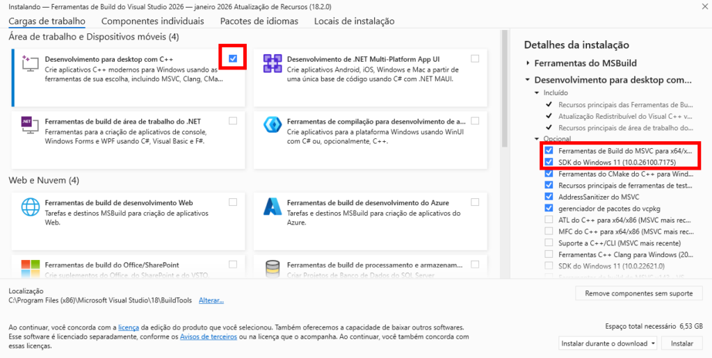Click the Web e Nuvem (4) heading
Screen dimensions: 712x358
click(x=44, y=181)
